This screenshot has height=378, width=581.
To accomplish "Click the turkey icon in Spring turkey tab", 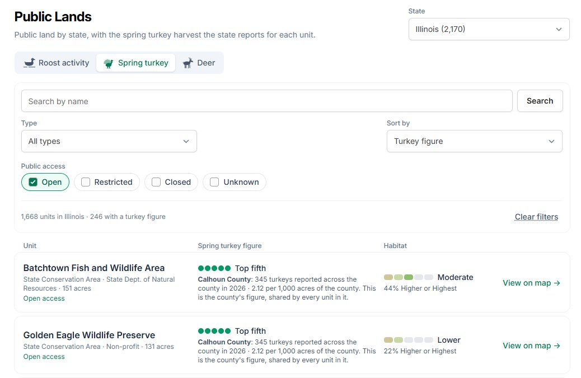I will tap(108, 63).
